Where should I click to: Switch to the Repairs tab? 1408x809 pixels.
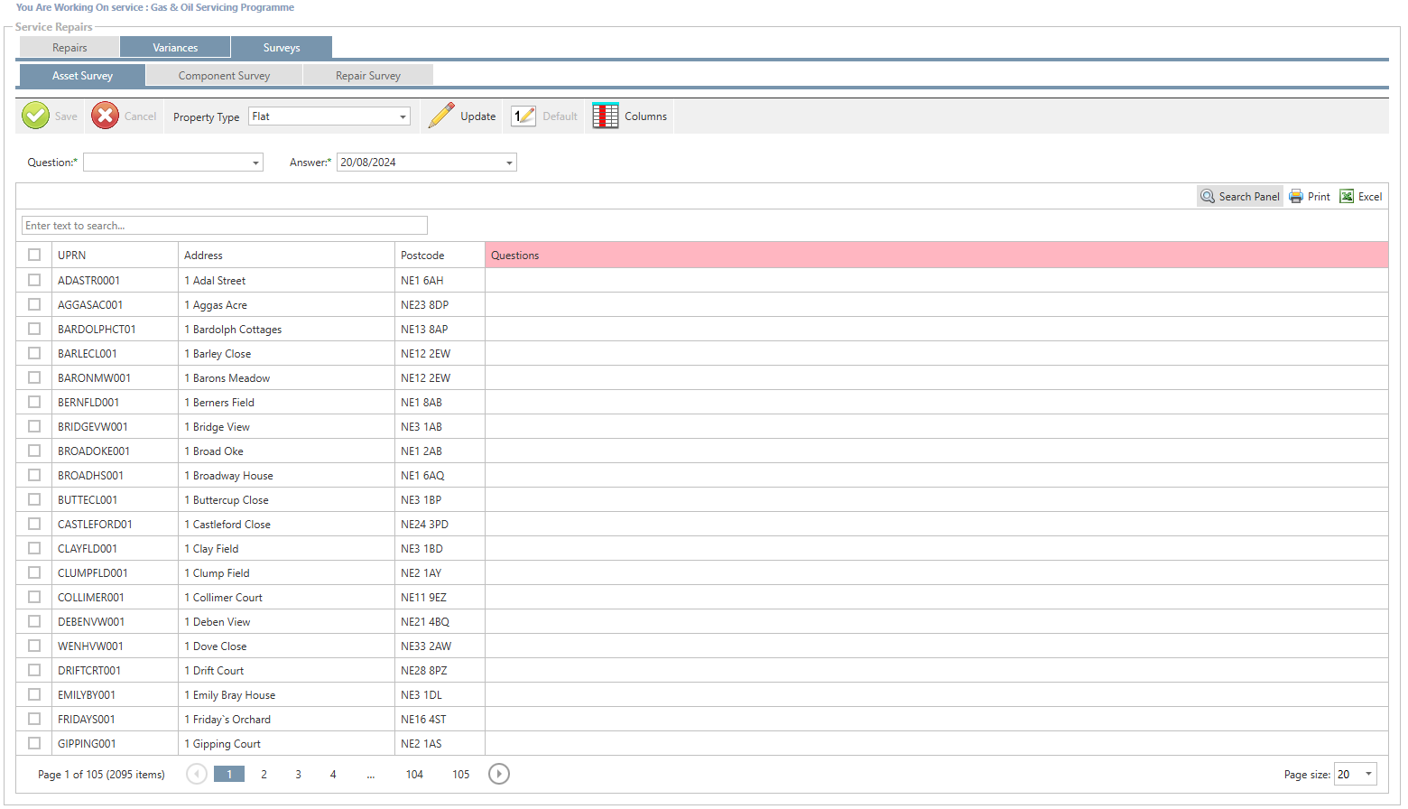(x=69, y=48)
